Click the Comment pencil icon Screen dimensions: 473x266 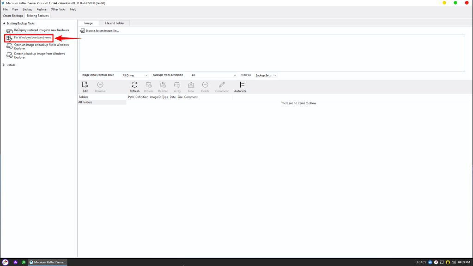click(x=222, y=85)
